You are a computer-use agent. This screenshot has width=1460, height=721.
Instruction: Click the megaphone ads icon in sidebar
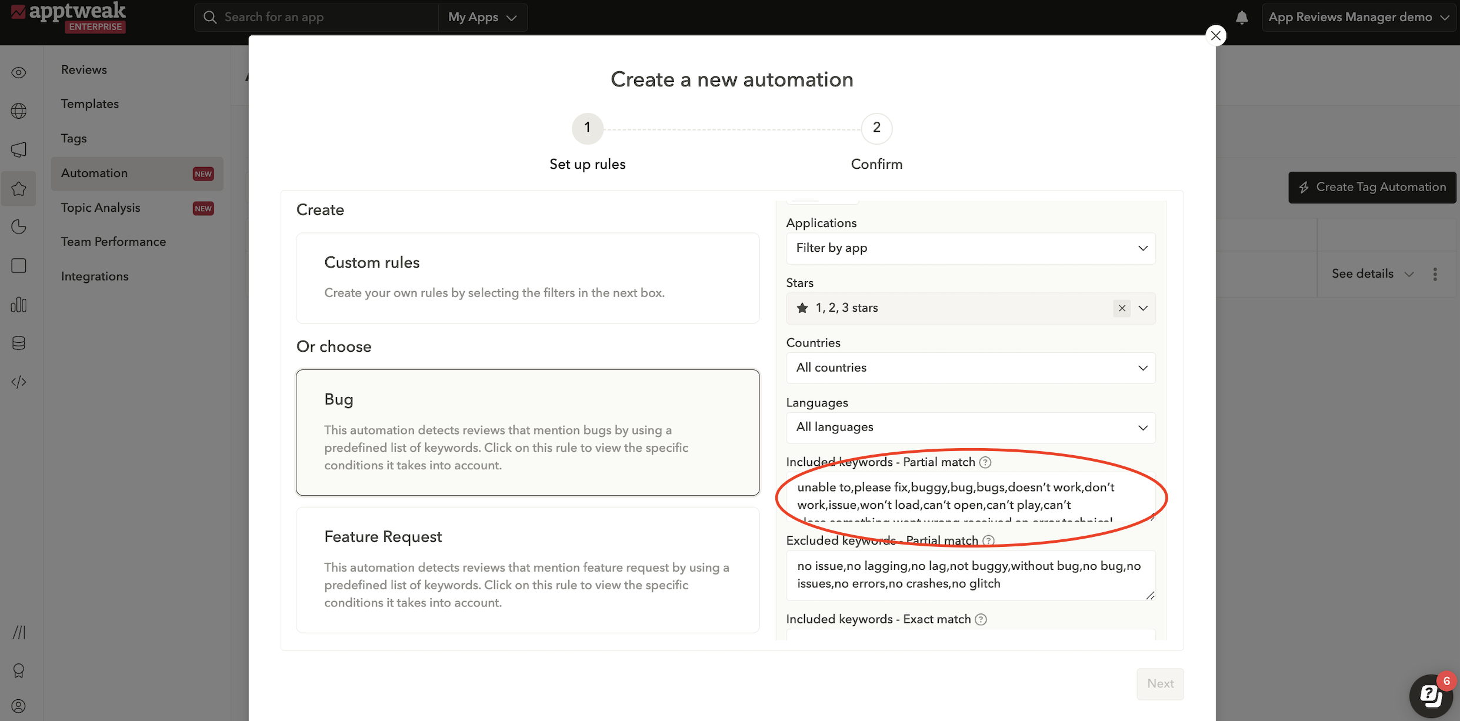coord(19,149)
